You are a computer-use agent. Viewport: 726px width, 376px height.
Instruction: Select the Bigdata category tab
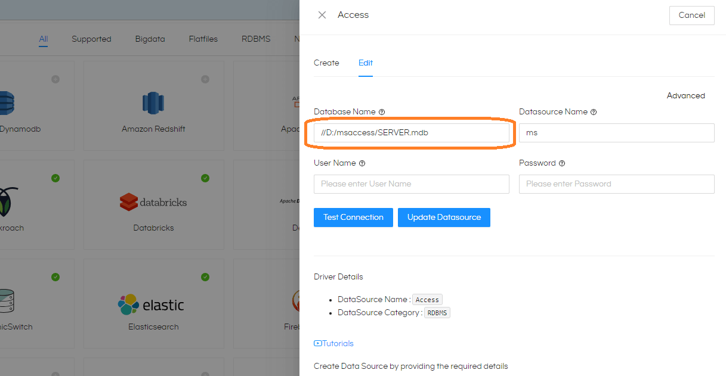(150, 39)
